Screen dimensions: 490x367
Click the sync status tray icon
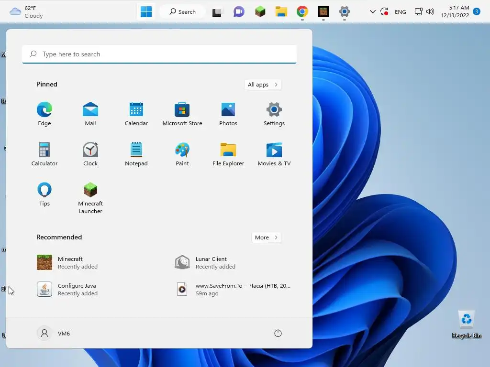(384, 12)
